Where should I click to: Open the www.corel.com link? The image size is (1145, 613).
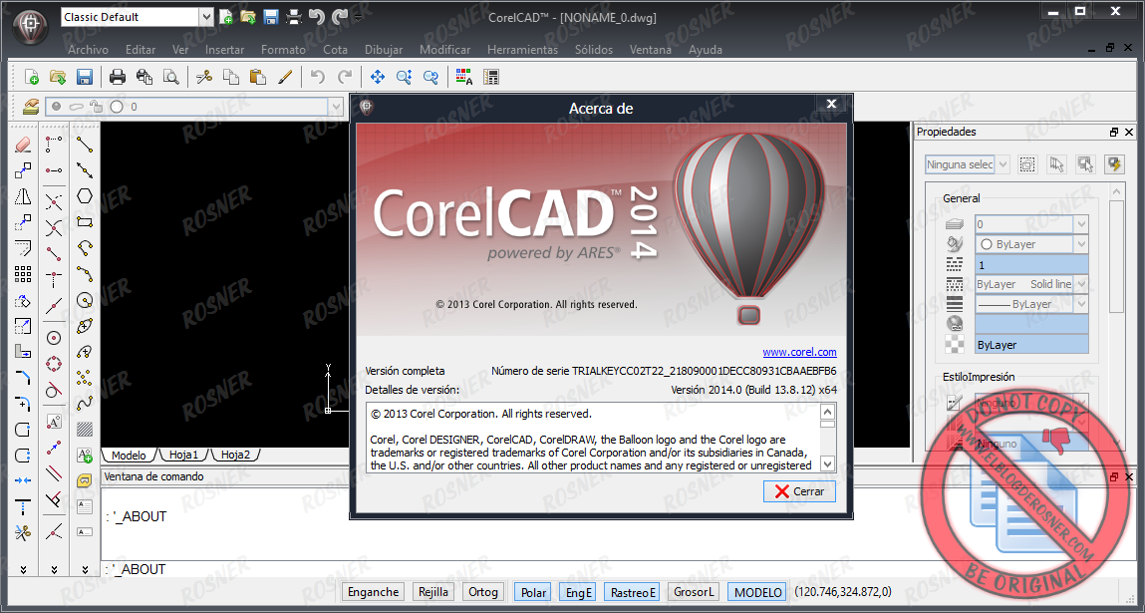pos(799,352)
